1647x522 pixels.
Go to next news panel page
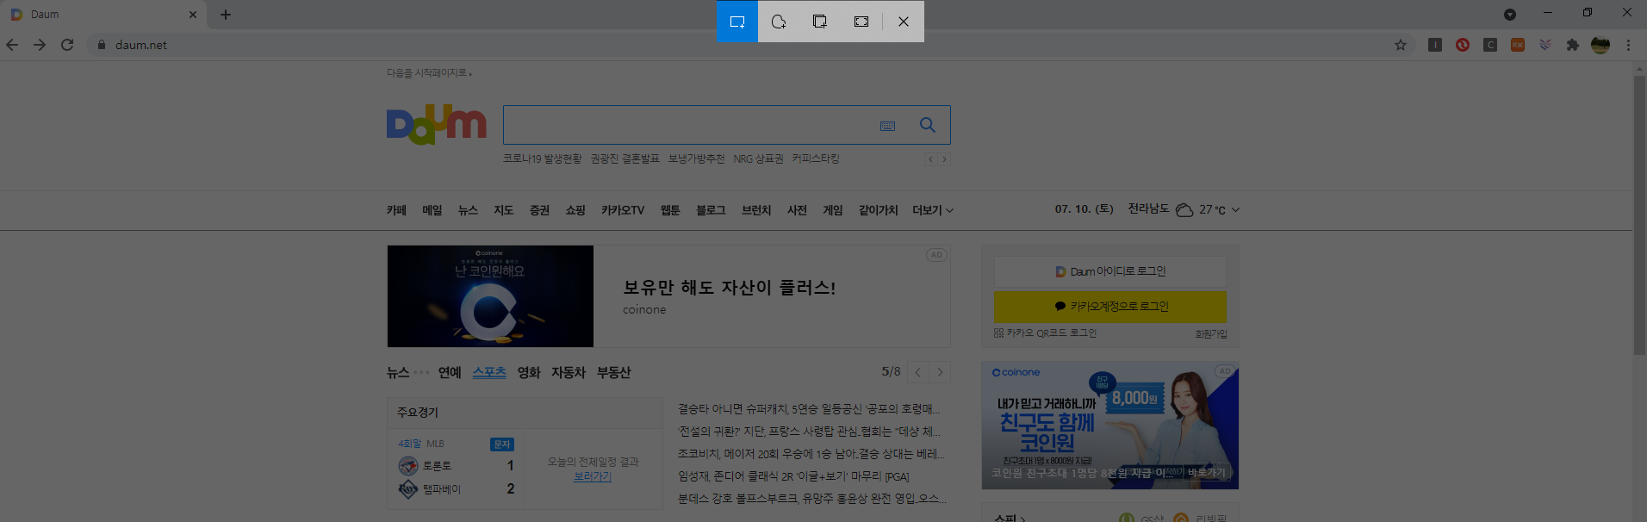click(940, 372)
